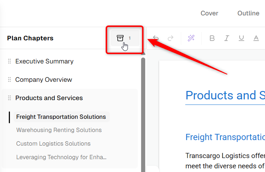Switch to the Cover tab
The image size is (265, 172).
[209, 13]
